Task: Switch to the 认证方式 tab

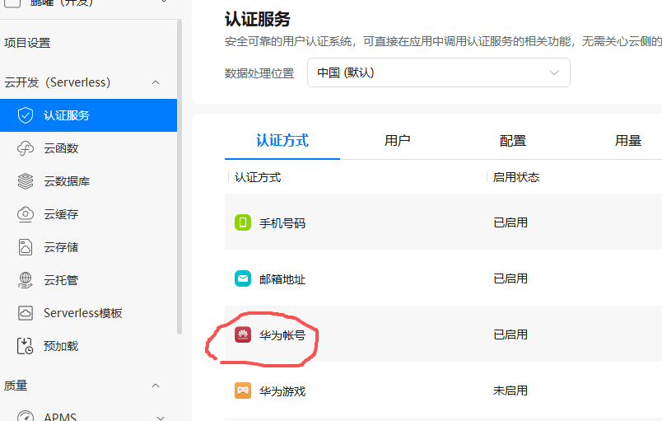Action: click(282, 141)
